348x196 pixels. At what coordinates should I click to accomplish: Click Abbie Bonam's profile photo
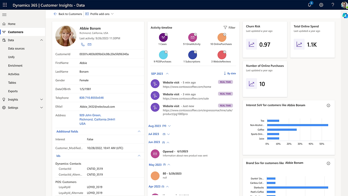click(x=66, y=36)
